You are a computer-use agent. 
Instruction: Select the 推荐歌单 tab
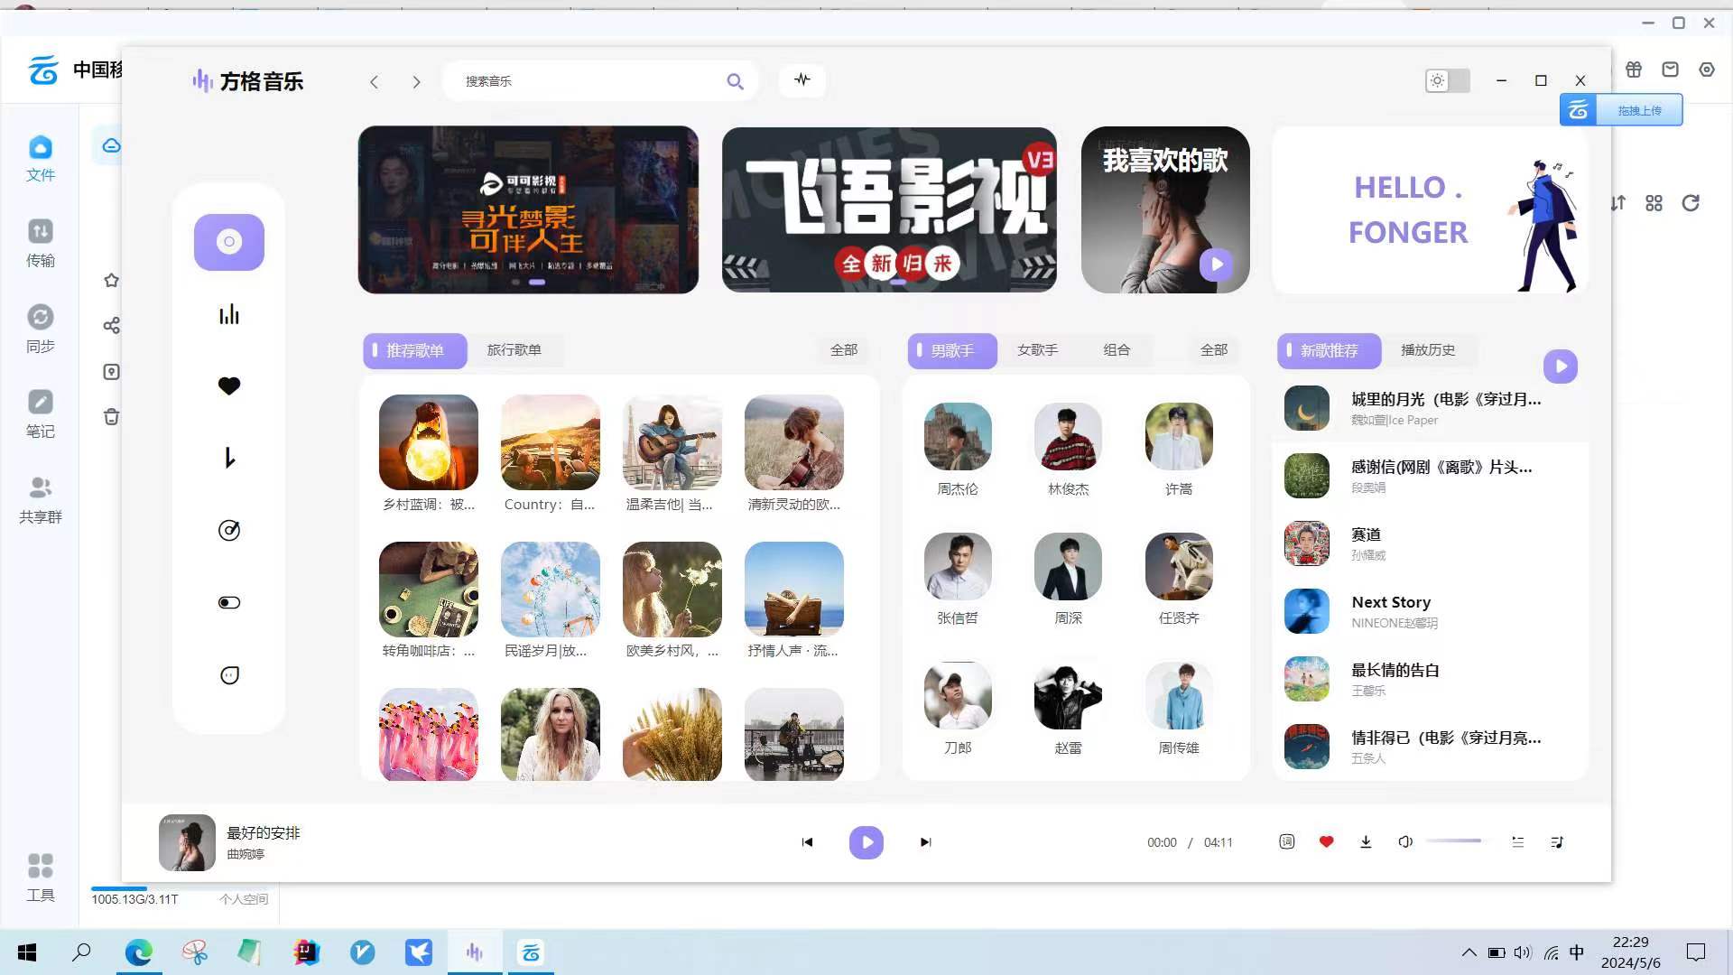tap(415, 350)
